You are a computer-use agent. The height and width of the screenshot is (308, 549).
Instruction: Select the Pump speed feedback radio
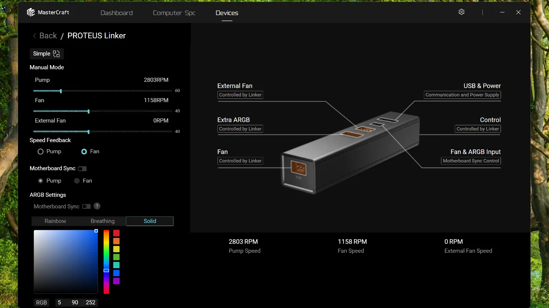(40, 152)
